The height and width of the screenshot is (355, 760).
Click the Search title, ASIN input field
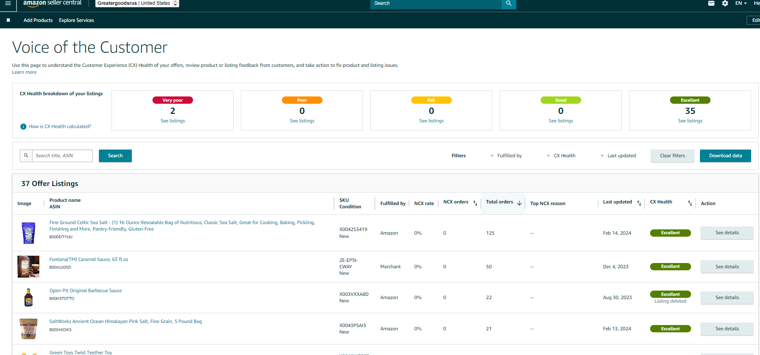[x=62, y=156]
